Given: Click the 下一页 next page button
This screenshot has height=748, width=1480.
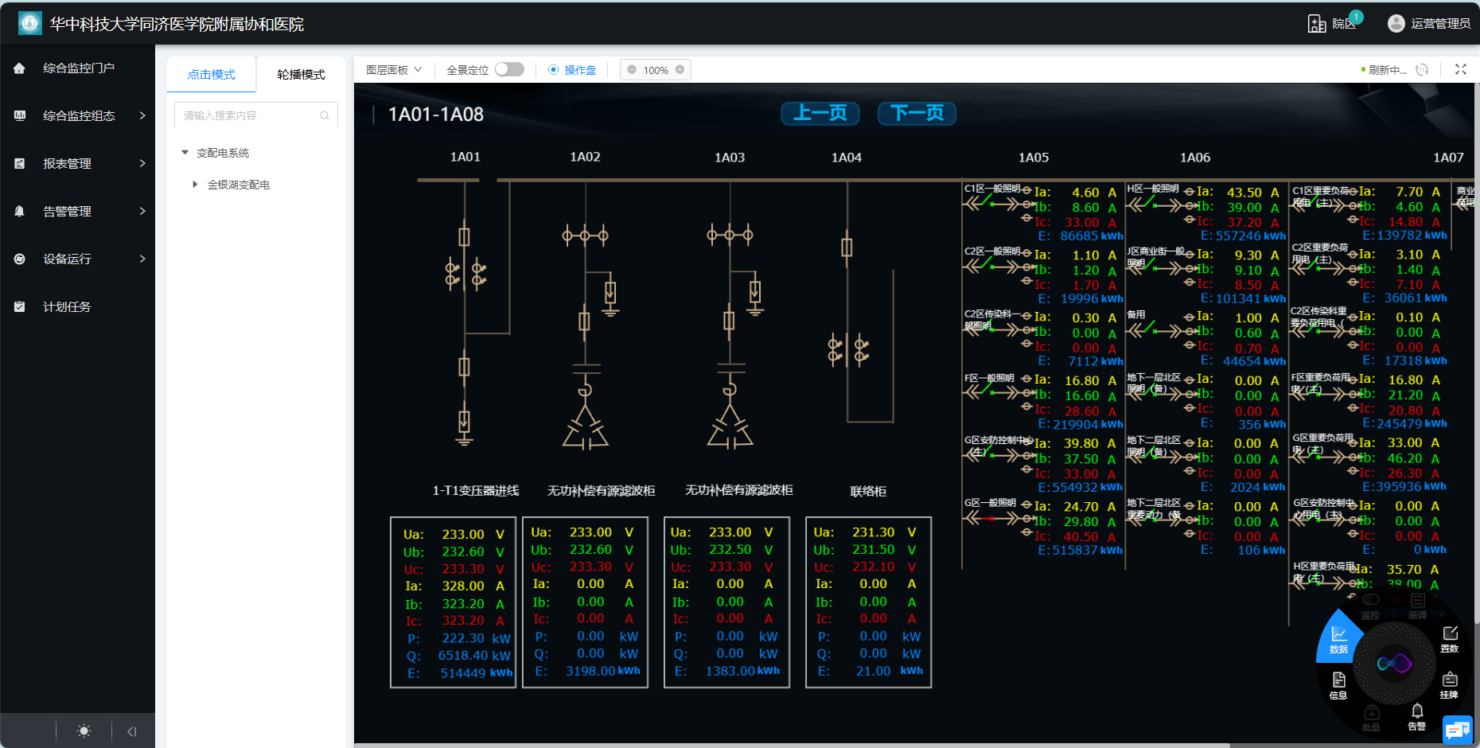Looking at the screenshot, I should [917, 113].
